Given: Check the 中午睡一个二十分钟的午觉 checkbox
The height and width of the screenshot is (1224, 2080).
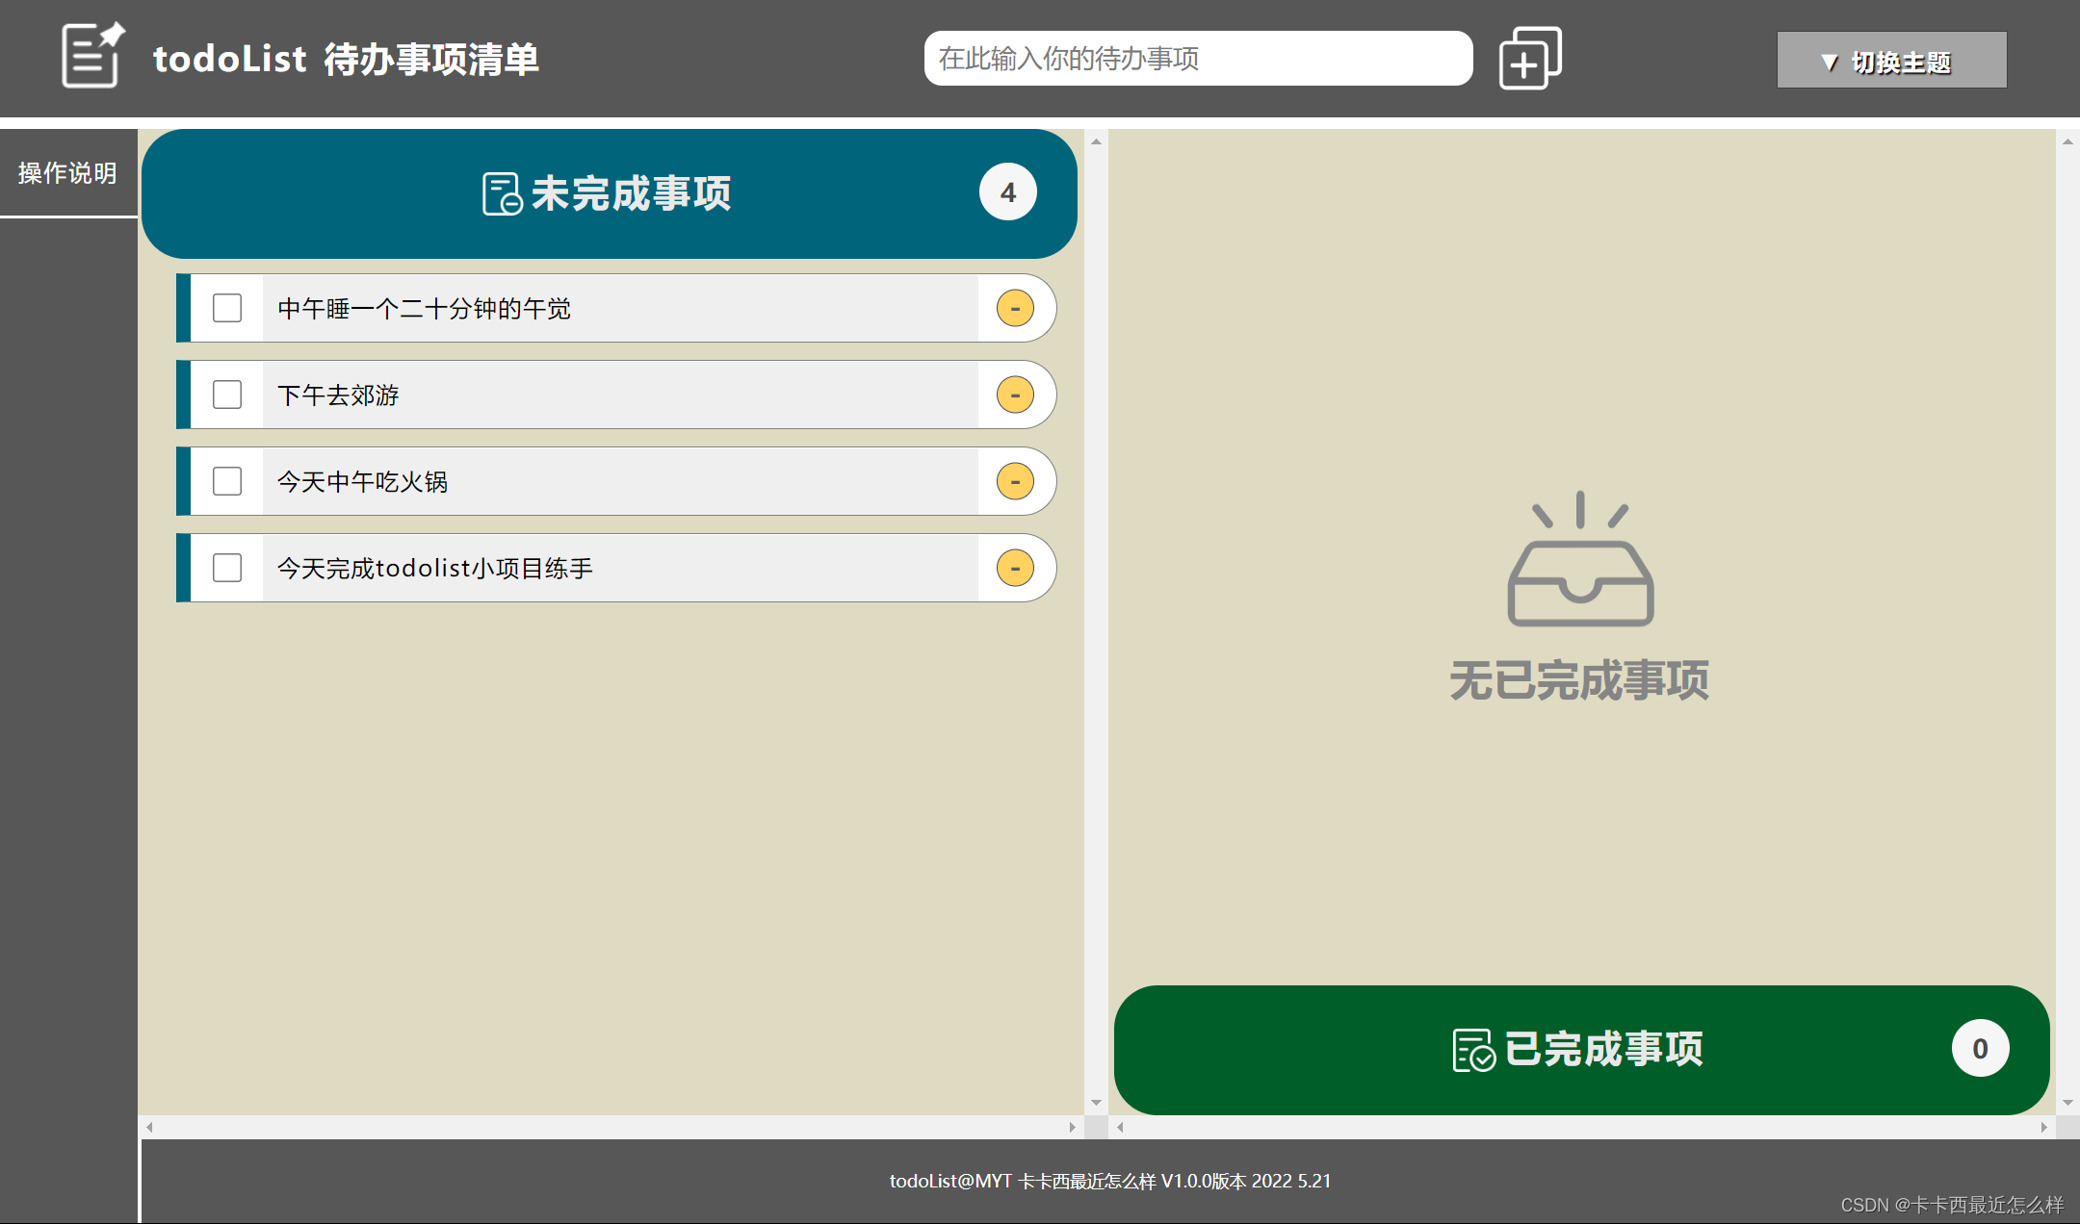Looking at the screenshot, I should (x=227, y=308).
